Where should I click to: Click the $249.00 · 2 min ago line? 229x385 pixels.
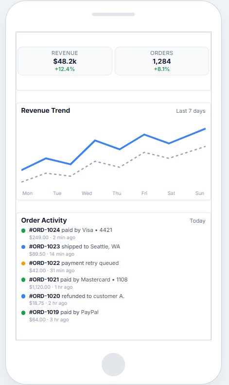pos(52,237)
